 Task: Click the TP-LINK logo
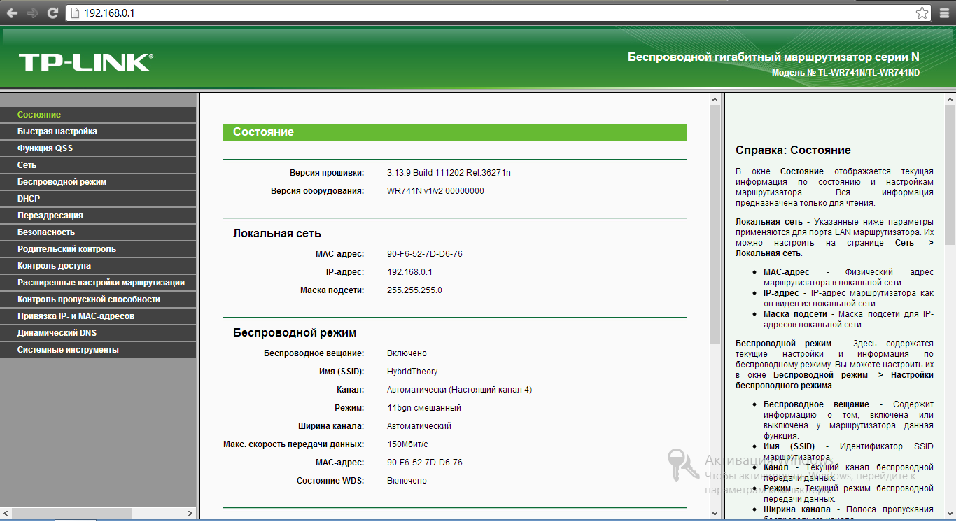[85, 62]
